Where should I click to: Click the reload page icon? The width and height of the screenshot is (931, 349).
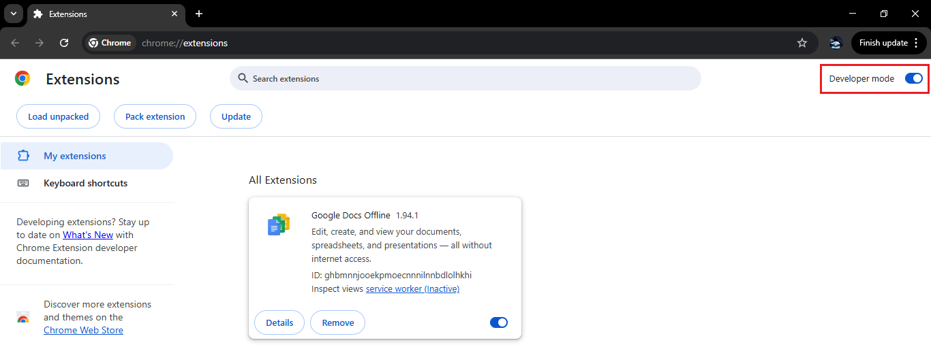64,43
